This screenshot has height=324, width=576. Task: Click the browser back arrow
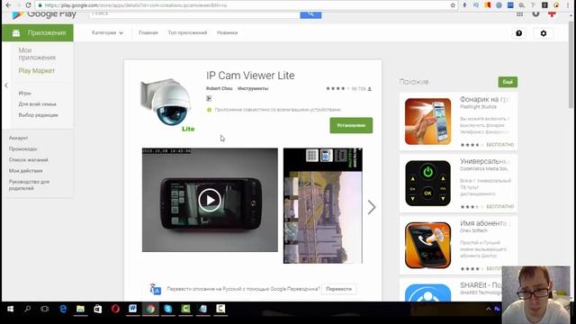(x=8, y=5)
